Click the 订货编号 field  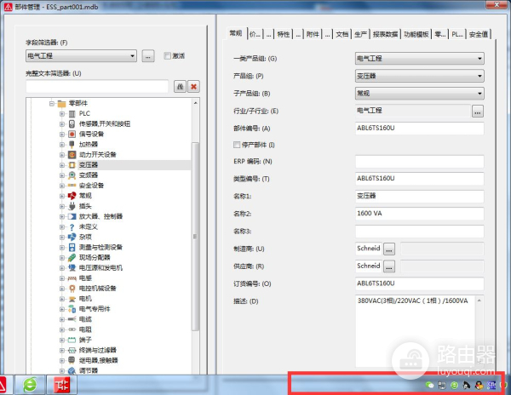[x=419, y=283]
